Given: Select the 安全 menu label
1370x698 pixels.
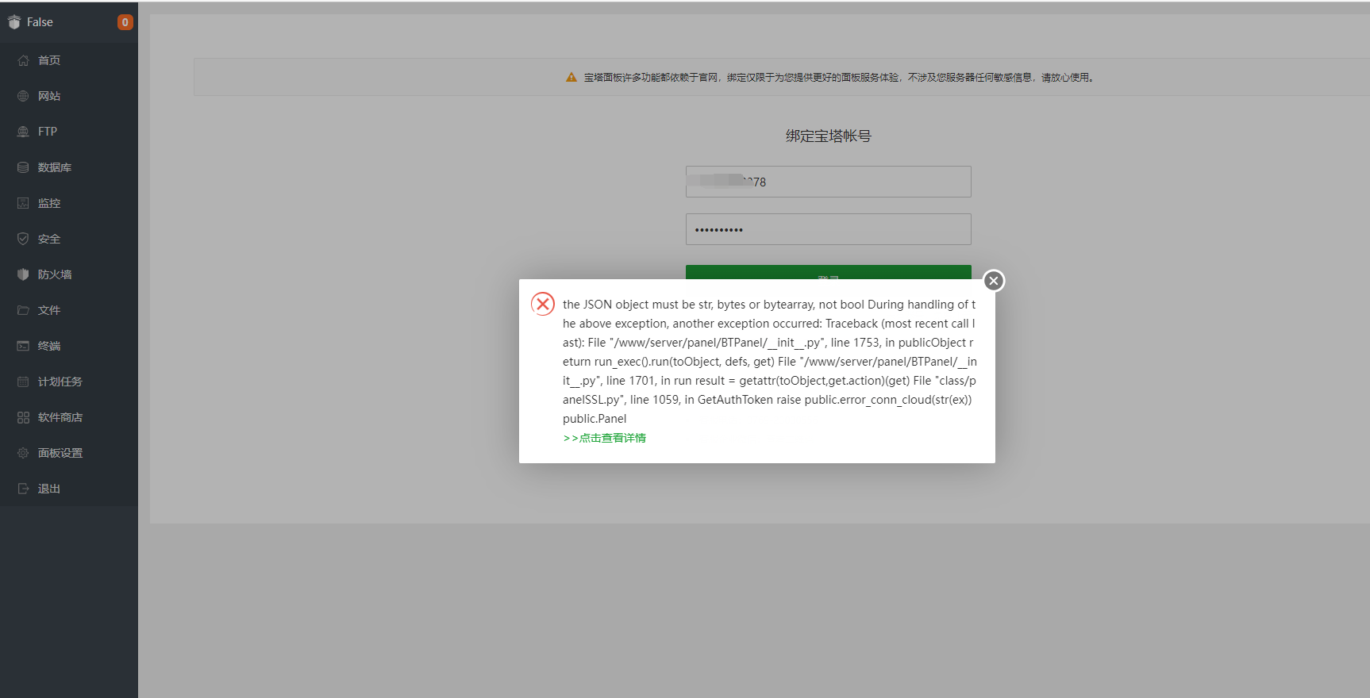Looking at the screenshot, I should pos(49,239).
